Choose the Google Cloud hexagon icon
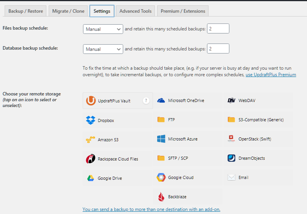 [x=161, y=178]
